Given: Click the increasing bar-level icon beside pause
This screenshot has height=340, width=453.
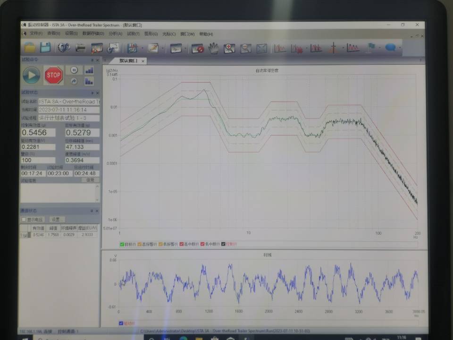Looking at the screenshot, I should click(x=89, y=70).
